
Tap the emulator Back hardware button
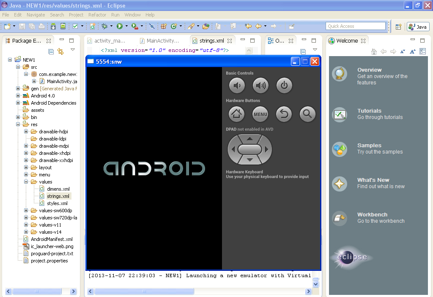coord(284,114)
